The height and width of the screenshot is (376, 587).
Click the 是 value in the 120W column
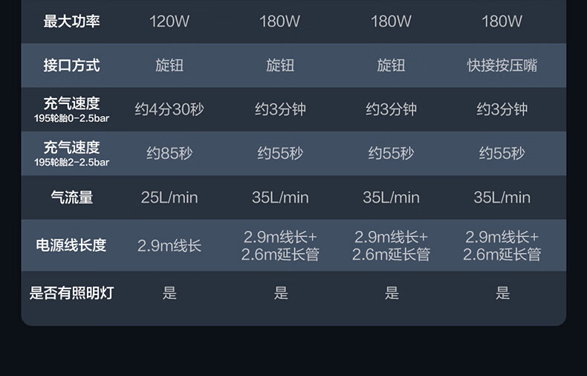(169, 293)
